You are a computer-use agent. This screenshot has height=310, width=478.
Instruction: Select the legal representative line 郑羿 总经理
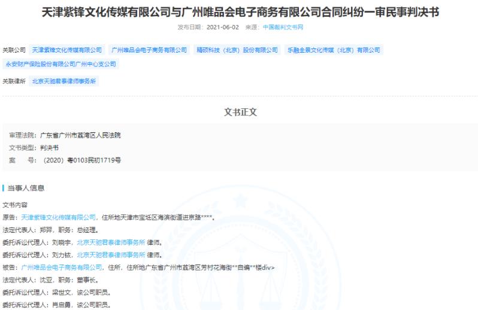coord(50,230)
